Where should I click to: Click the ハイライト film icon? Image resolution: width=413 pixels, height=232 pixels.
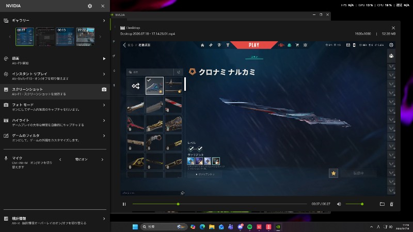[x=6, y=121]
